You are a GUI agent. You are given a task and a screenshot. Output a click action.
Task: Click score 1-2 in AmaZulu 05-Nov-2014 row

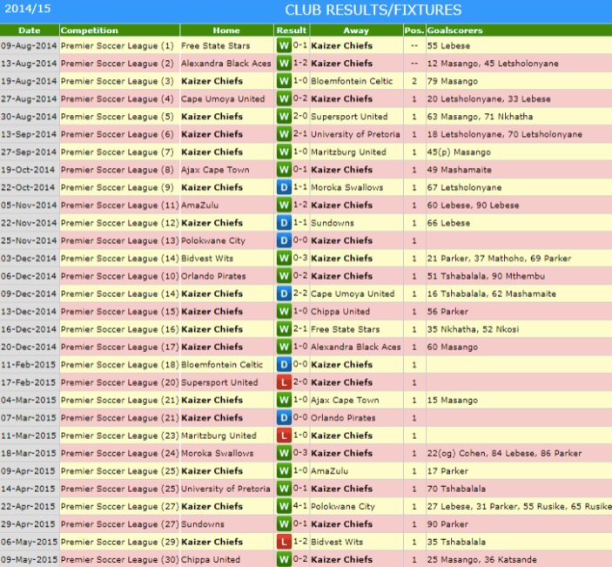pyautogui.click(x=300, y=205)
